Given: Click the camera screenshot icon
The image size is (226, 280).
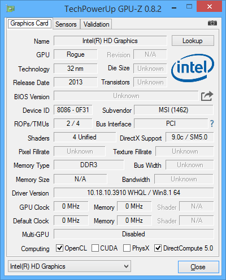Looking at the screenshot, I should [212, 23].
